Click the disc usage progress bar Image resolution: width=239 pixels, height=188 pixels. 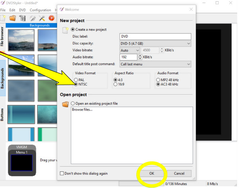[141, 184]
